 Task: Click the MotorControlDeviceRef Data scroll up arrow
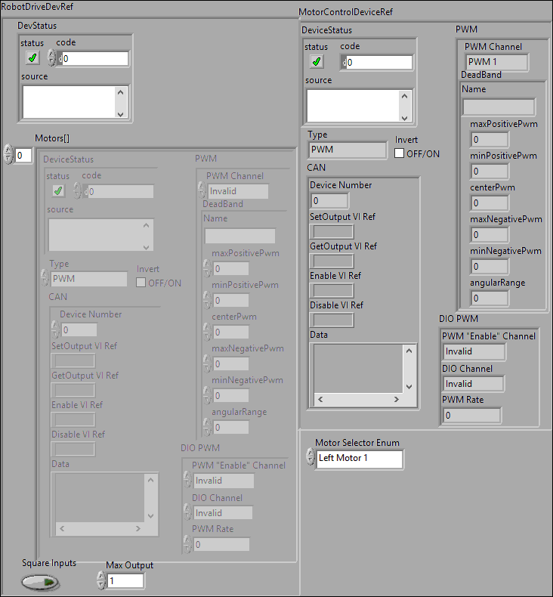pos(409,351)
